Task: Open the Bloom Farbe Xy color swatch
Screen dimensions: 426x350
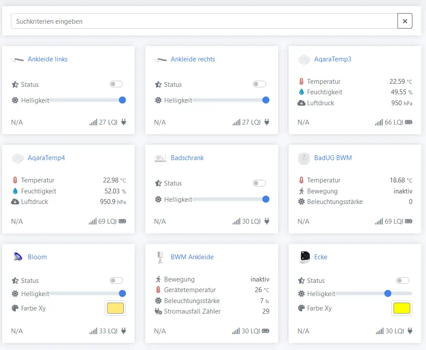Action: (x=116, y=308)
